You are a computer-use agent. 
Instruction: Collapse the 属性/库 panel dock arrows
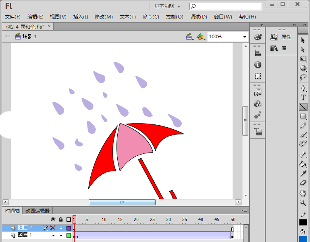point(294,25)
